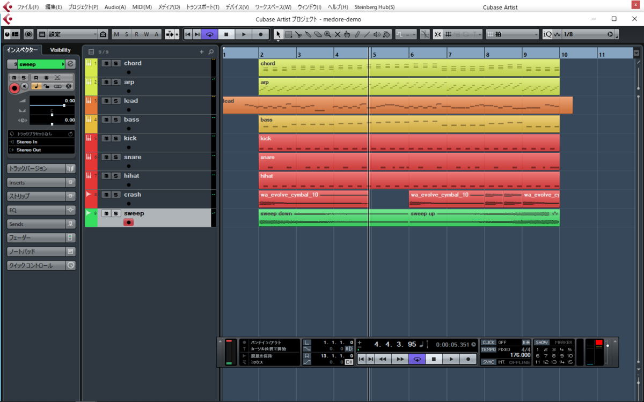The image size is (644, 402).
Task: Click Stereo In input routing
Action: click(x=41, y=142)
